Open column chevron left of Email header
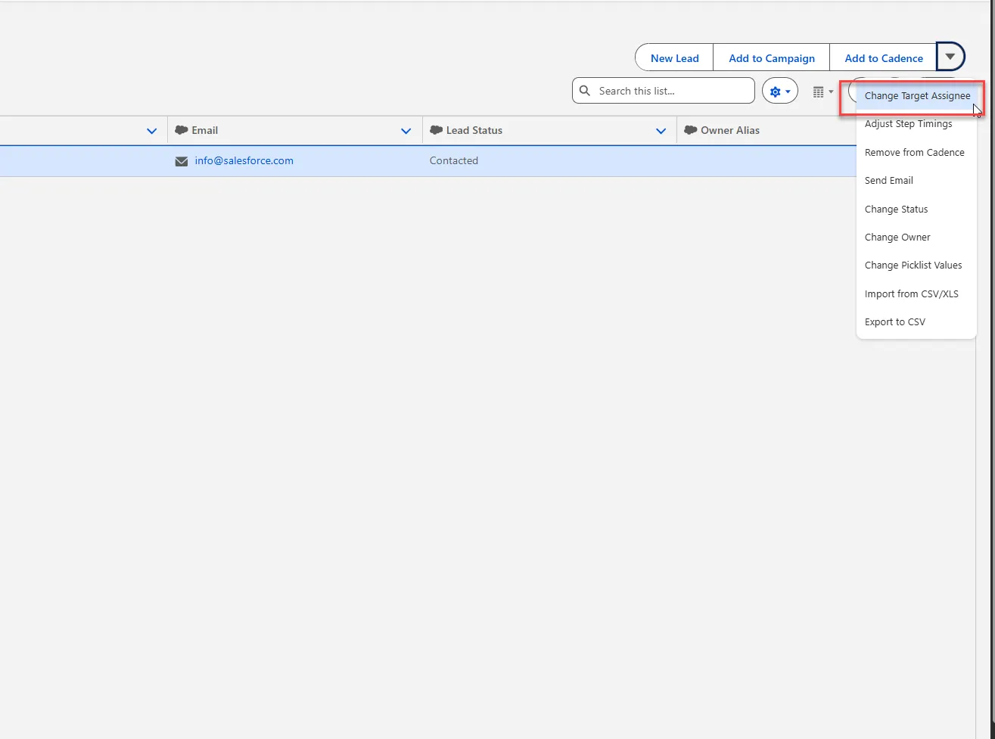The image size is (995, 739). [151, 131]
